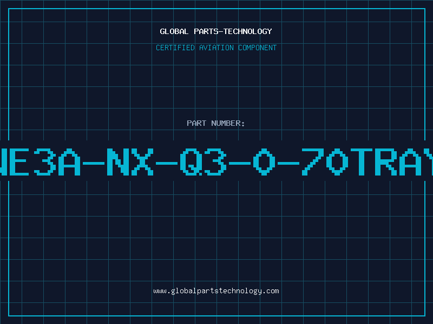433x324 pixels.
Task: Select the CERTIFIED AVIATION COMPONENT subtitle
Action: point(216,48)
